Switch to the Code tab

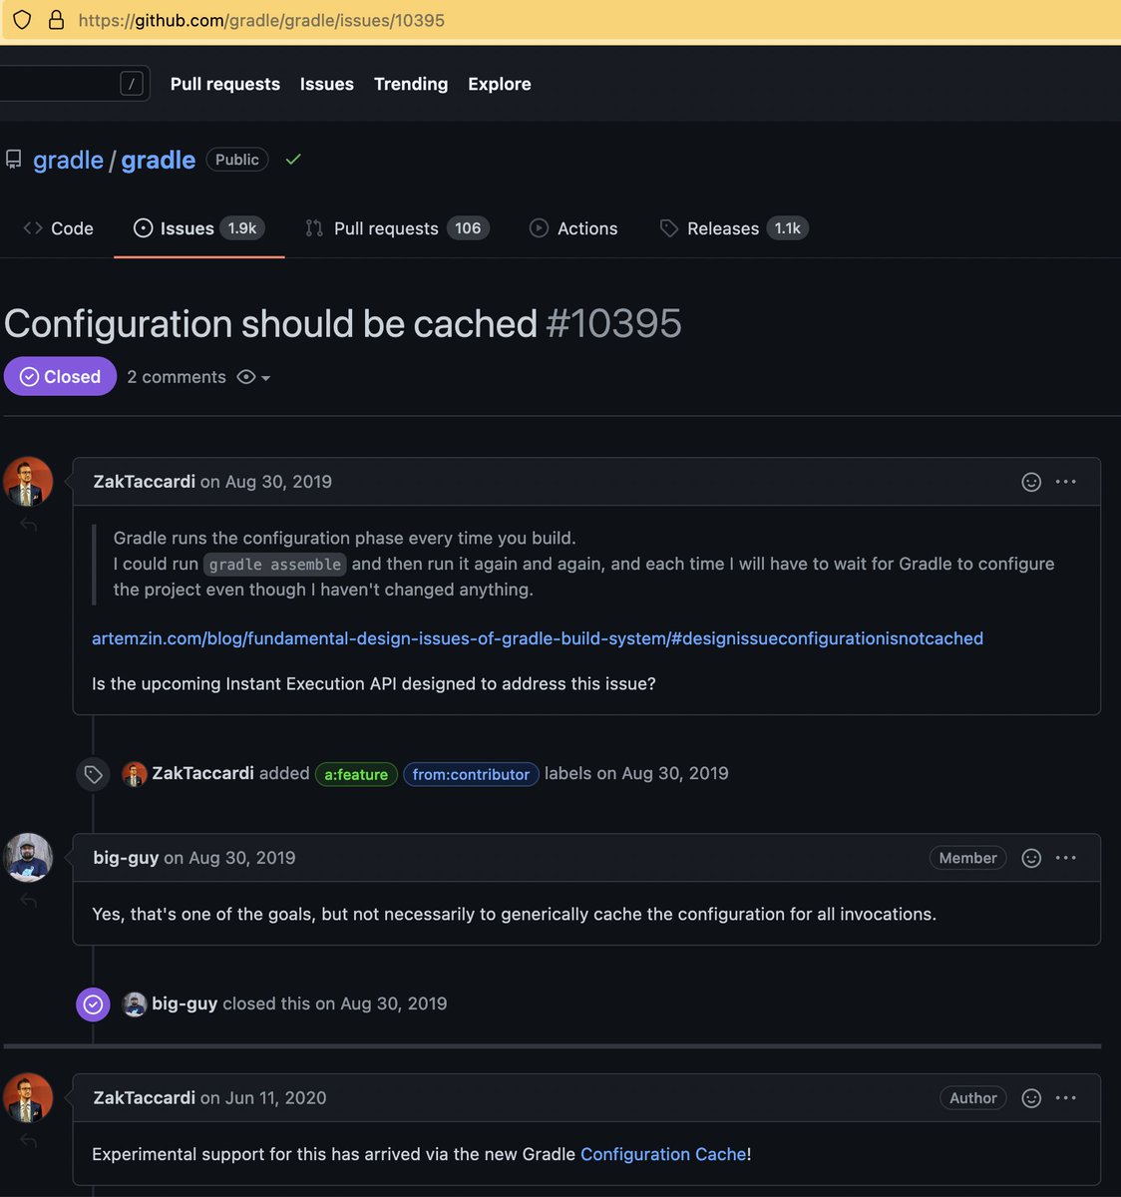pyautogui.click(x=58, y=228)
